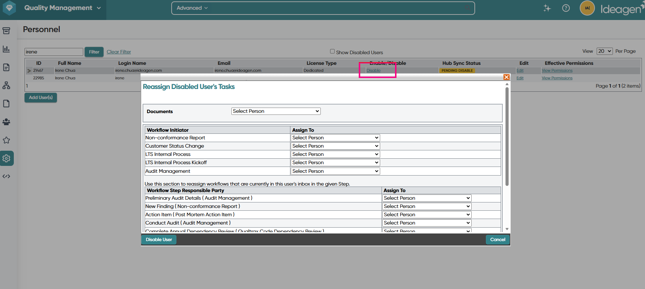
Task: Open Assign To dropdown for Non-conformance Report
Action: coord(335,138)
